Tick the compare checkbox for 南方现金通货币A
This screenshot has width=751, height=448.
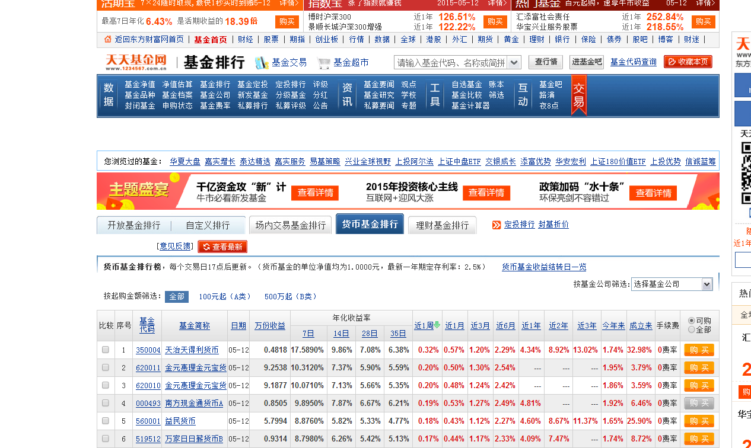(x=106, y=404)
